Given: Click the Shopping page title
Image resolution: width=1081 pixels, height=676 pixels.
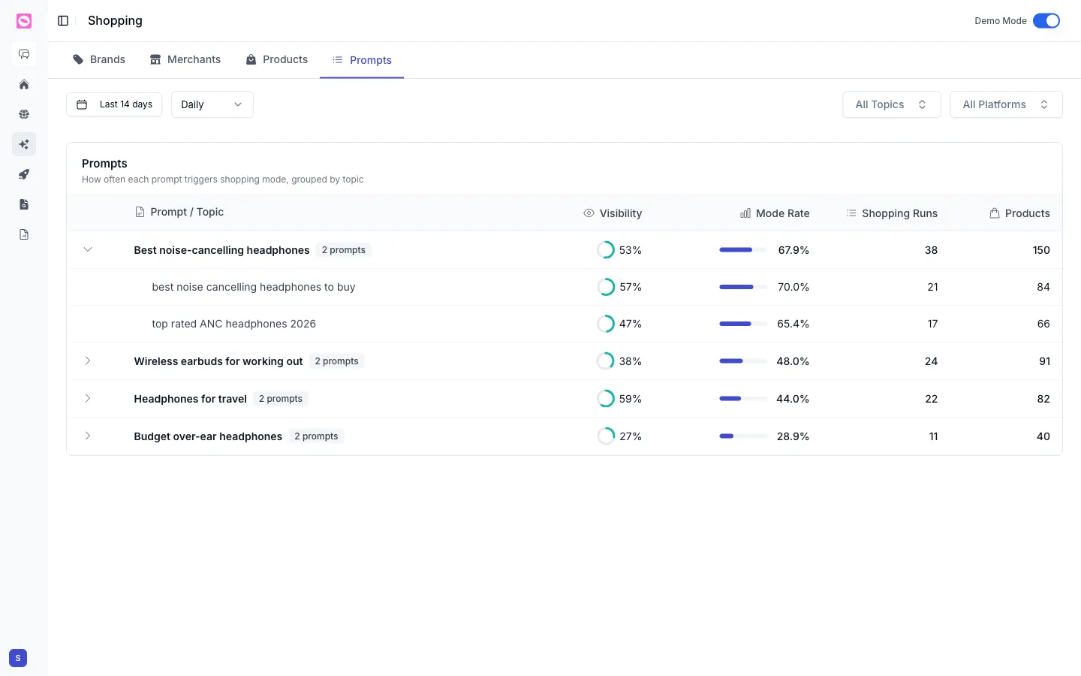Looking at the screenshot, I should [115, 21].
